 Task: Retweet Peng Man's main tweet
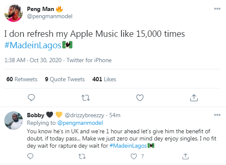pyautogui.click(x=86, y=98)
